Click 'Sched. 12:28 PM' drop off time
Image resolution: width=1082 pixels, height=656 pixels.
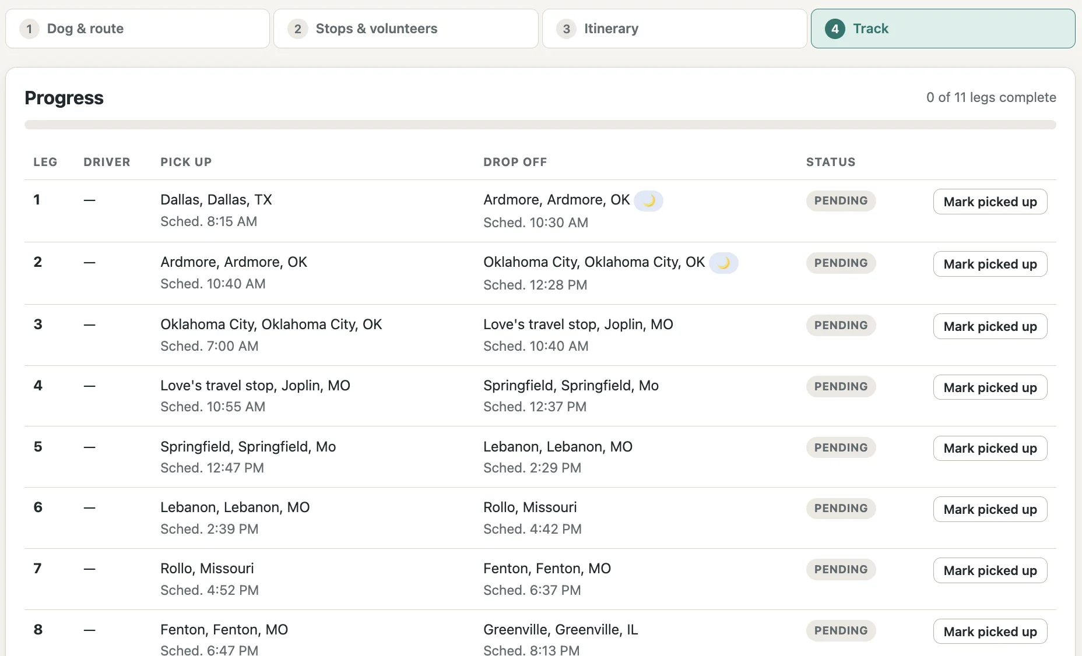pyautogui.click(x=535, y=285)
